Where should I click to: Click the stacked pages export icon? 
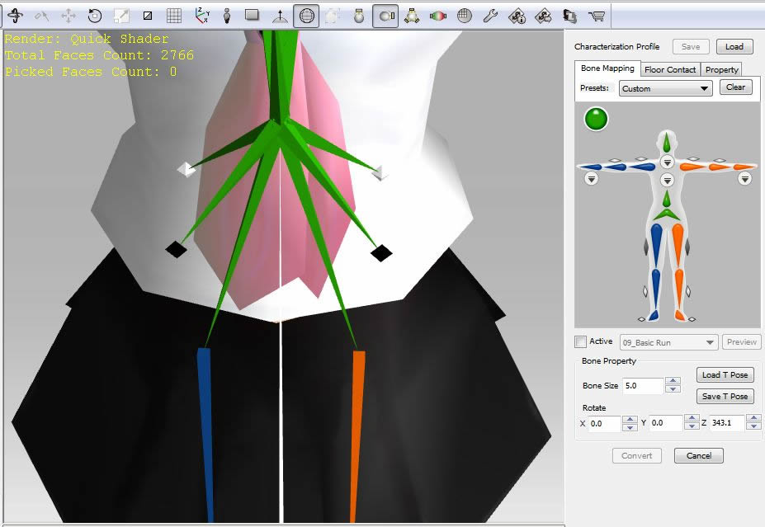[x=570, y=16]
